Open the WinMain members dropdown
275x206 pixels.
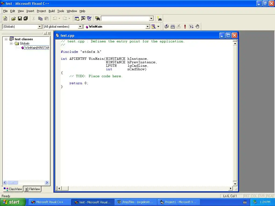tap(148, 27)
